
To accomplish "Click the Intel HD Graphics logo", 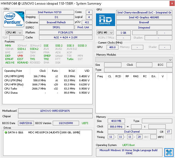I will coord(106,20).
